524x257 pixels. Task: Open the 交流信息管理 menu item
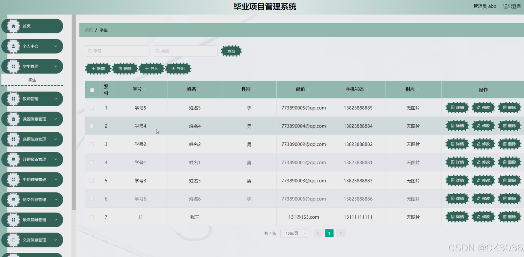point(32,240)
